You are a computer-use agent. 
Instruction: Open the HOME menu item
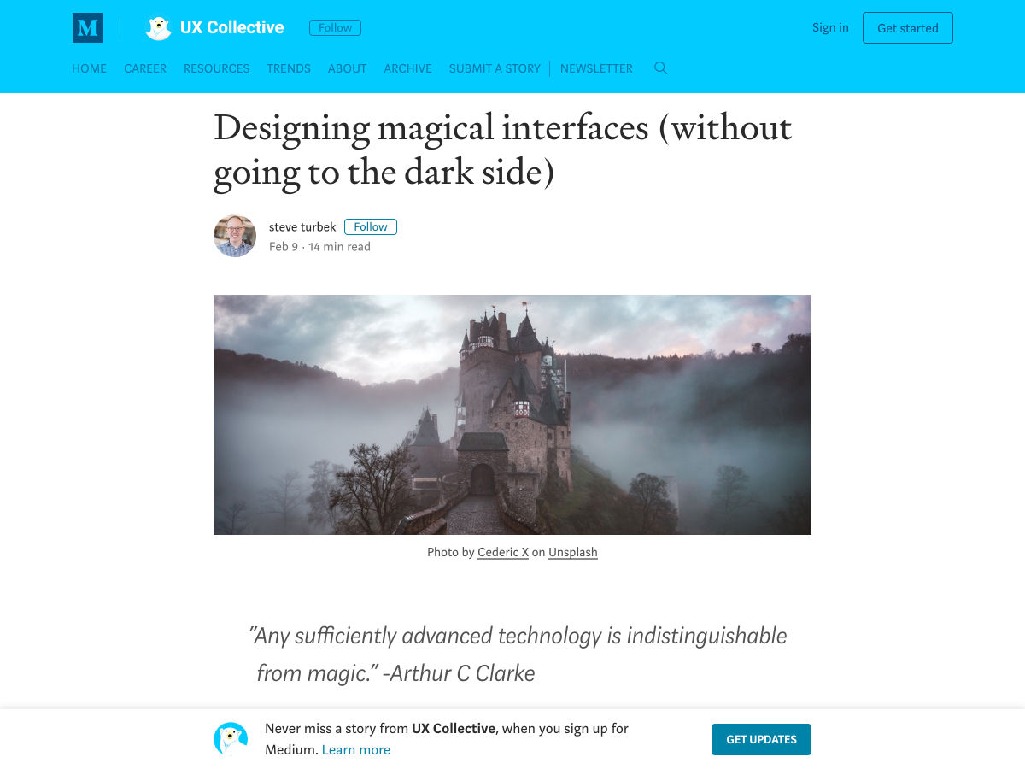tap(89, 68)
